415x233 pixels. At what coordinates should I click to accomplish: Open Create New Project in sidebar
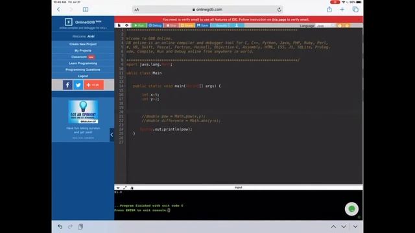(83, 44)
